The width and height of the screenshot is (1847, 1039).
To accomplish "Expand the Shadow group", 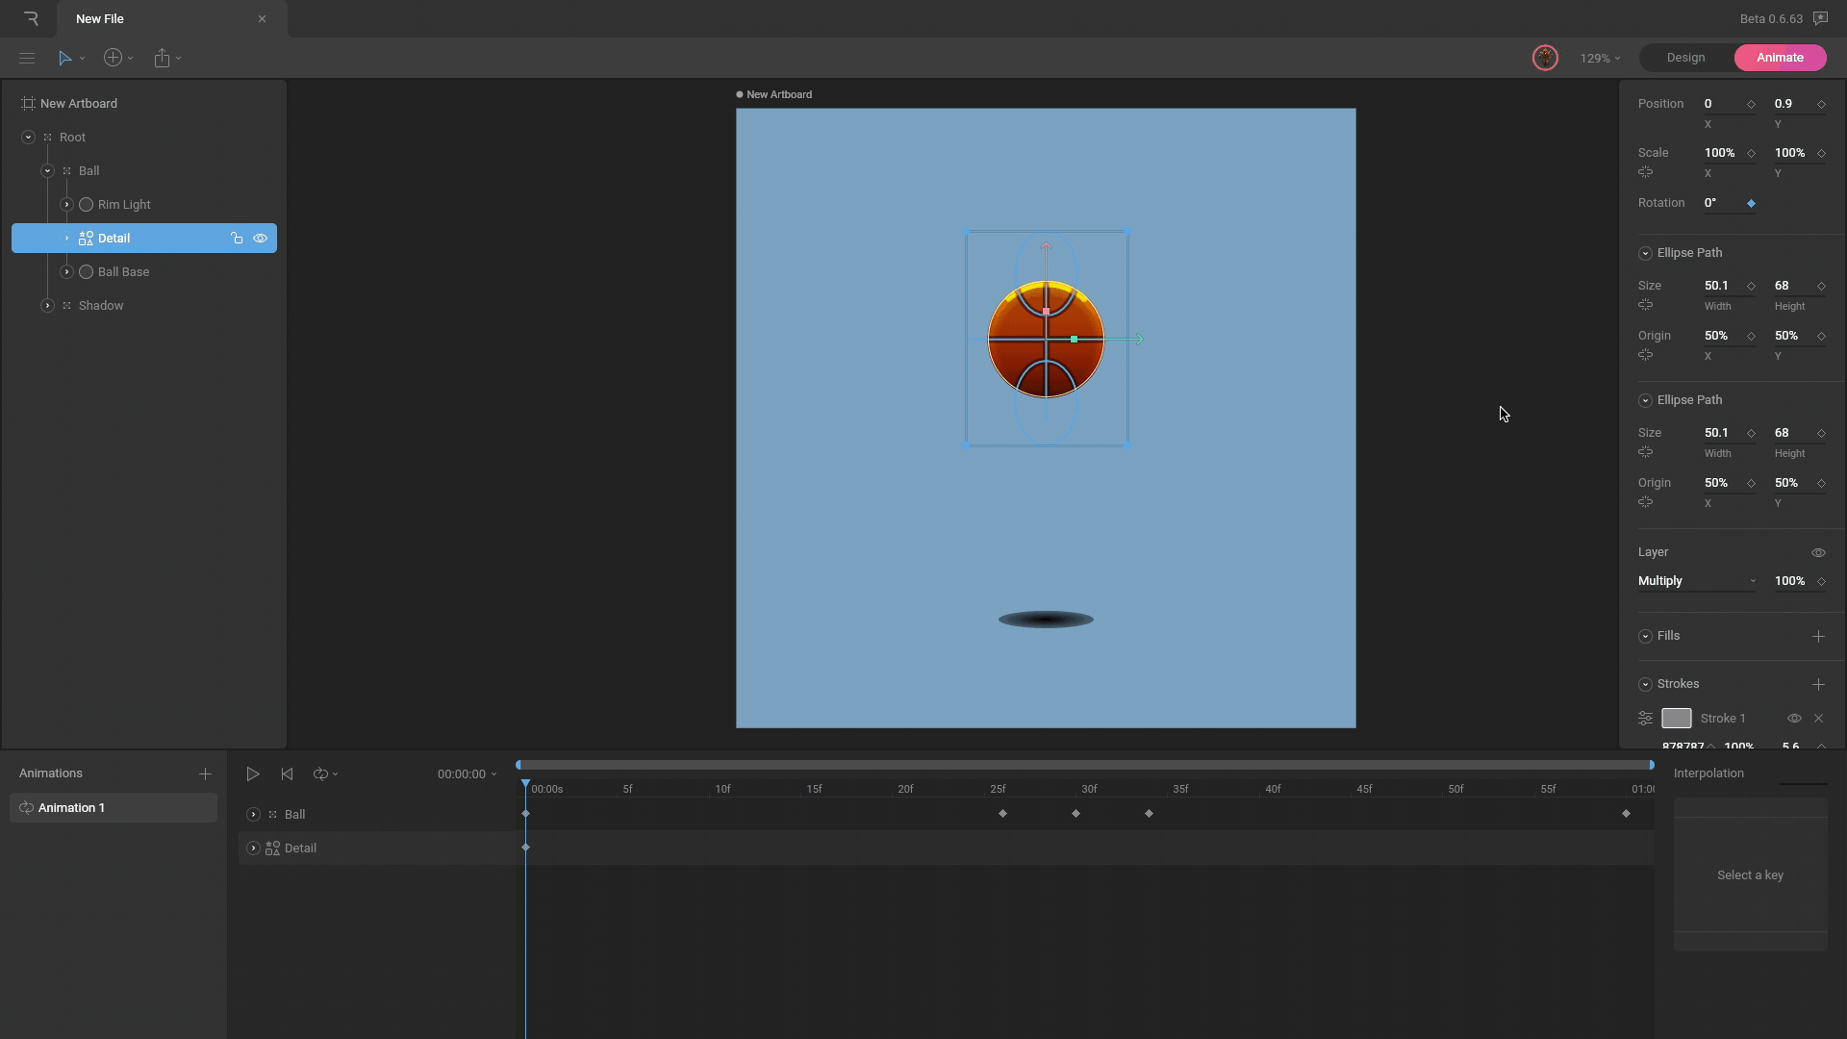I will pos(47,306).
